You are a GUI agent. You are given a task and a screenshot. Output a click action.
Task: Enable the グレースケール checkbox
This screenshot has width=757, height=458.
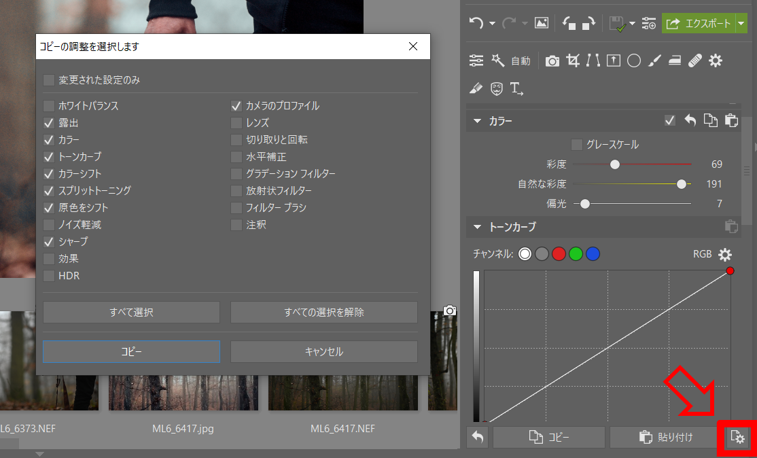[x=576, y=144]
